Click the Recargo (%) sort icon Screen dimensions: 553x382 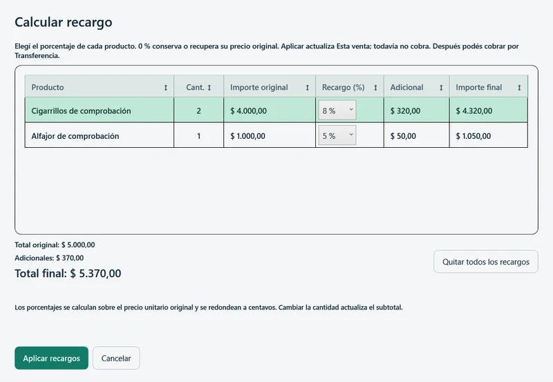(375, 88)
